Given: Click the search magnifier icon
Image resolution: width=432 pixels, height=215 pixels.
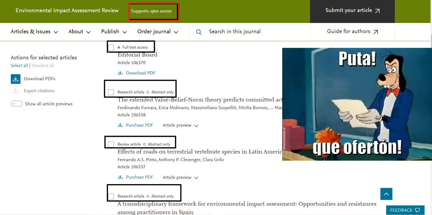Looking at the screenshot, I should (x=198, y=32).
